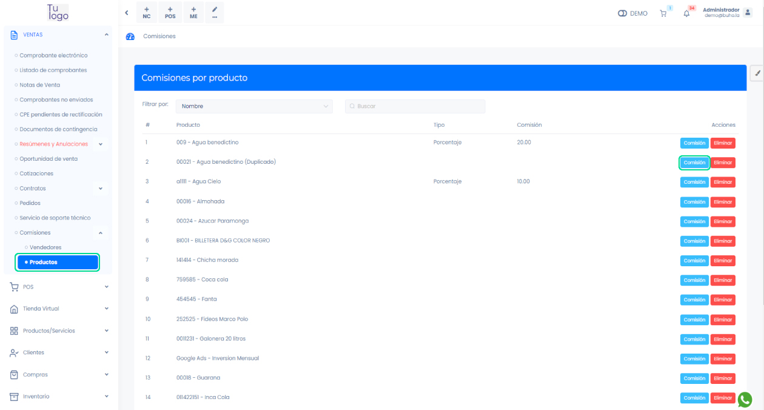Go to Cotizaciones in the sidebar
764x410 pixels.
click(x=36, y=173)
